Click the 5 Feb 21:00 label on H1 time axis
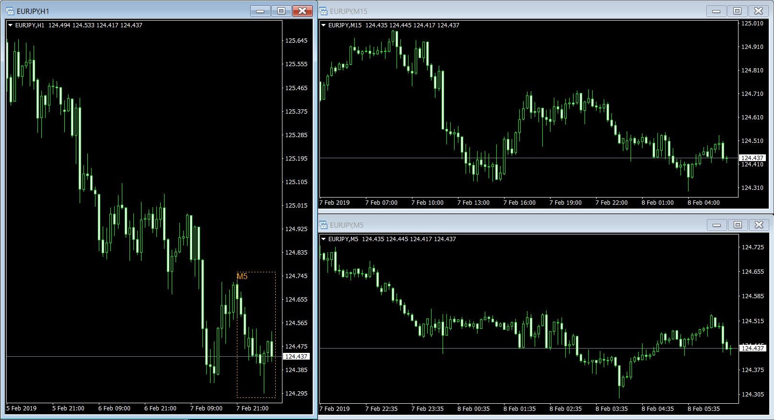Viewport: 774px width, 420px height. click(x=68, y=408)
